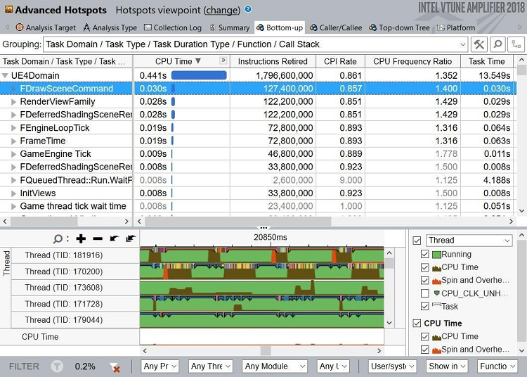Open the Any Module filter dropdown
Screen dimensions: 527x377
pos(275,366)
